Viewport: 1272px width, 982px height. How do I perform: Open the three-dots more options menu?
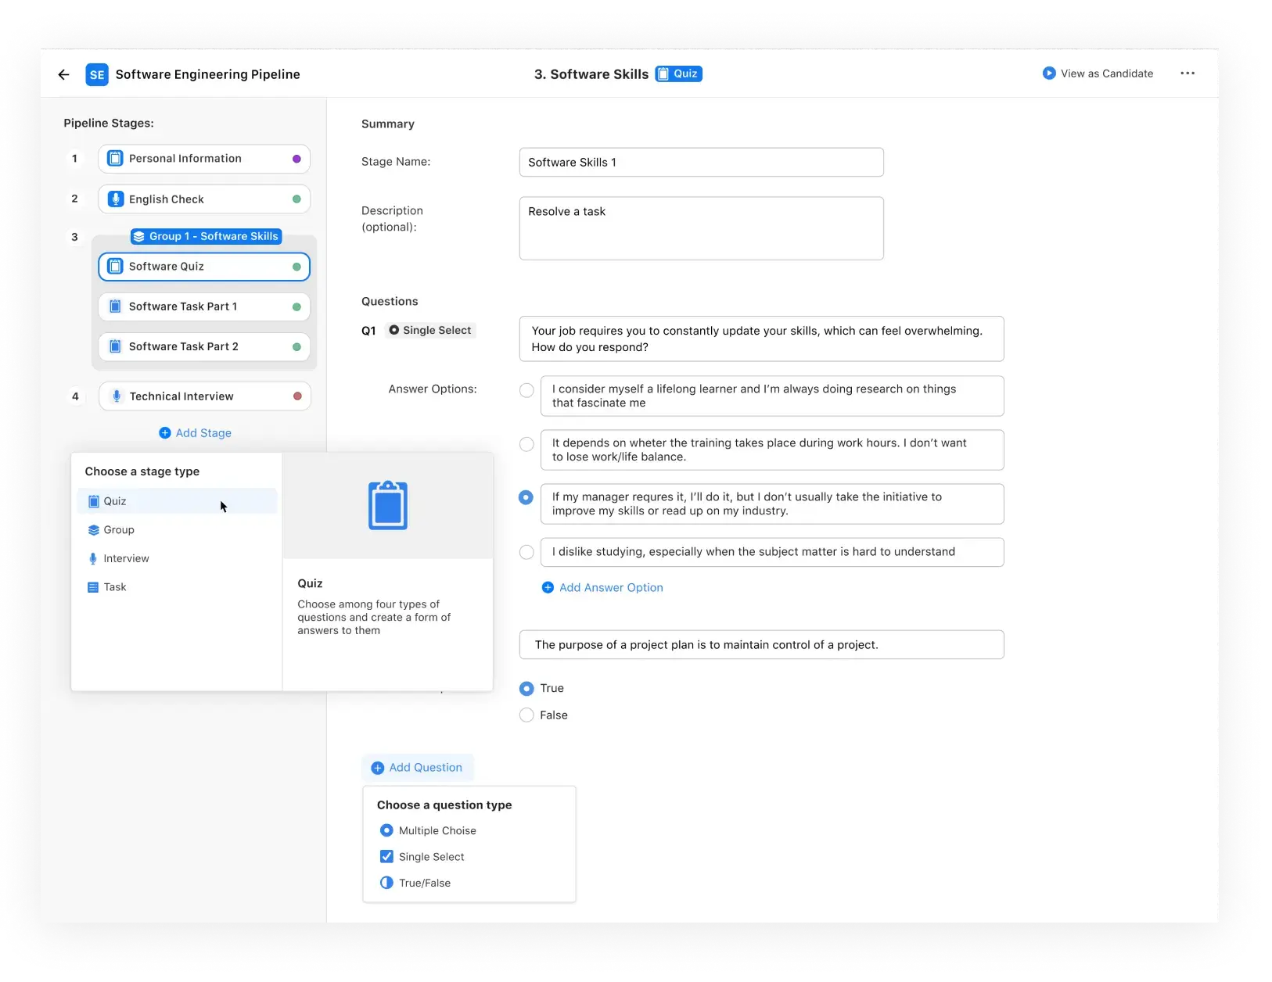tap(1188, 73)
